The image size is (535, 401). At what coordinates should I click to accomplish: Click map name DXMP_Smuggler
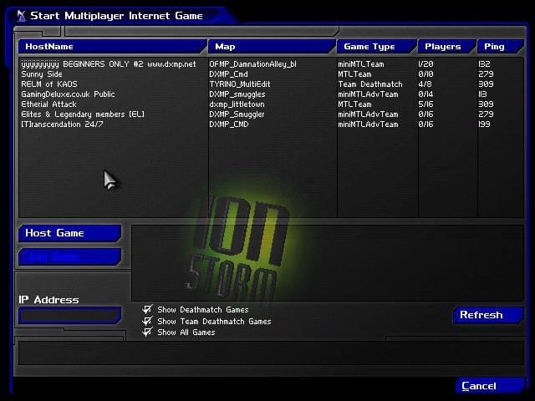[x=237, y=114]
